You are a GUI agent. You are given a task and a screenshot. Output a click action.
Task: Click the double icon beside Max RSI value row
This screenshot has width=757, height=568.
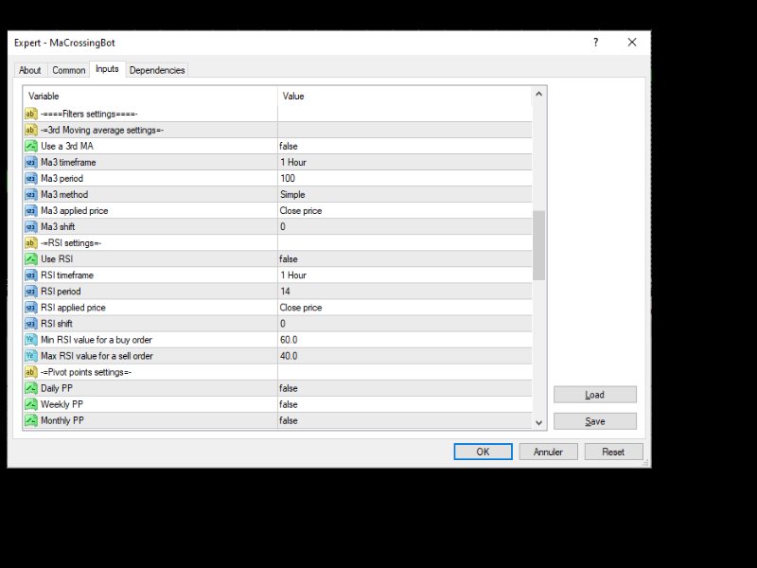[x=31, y=356]
